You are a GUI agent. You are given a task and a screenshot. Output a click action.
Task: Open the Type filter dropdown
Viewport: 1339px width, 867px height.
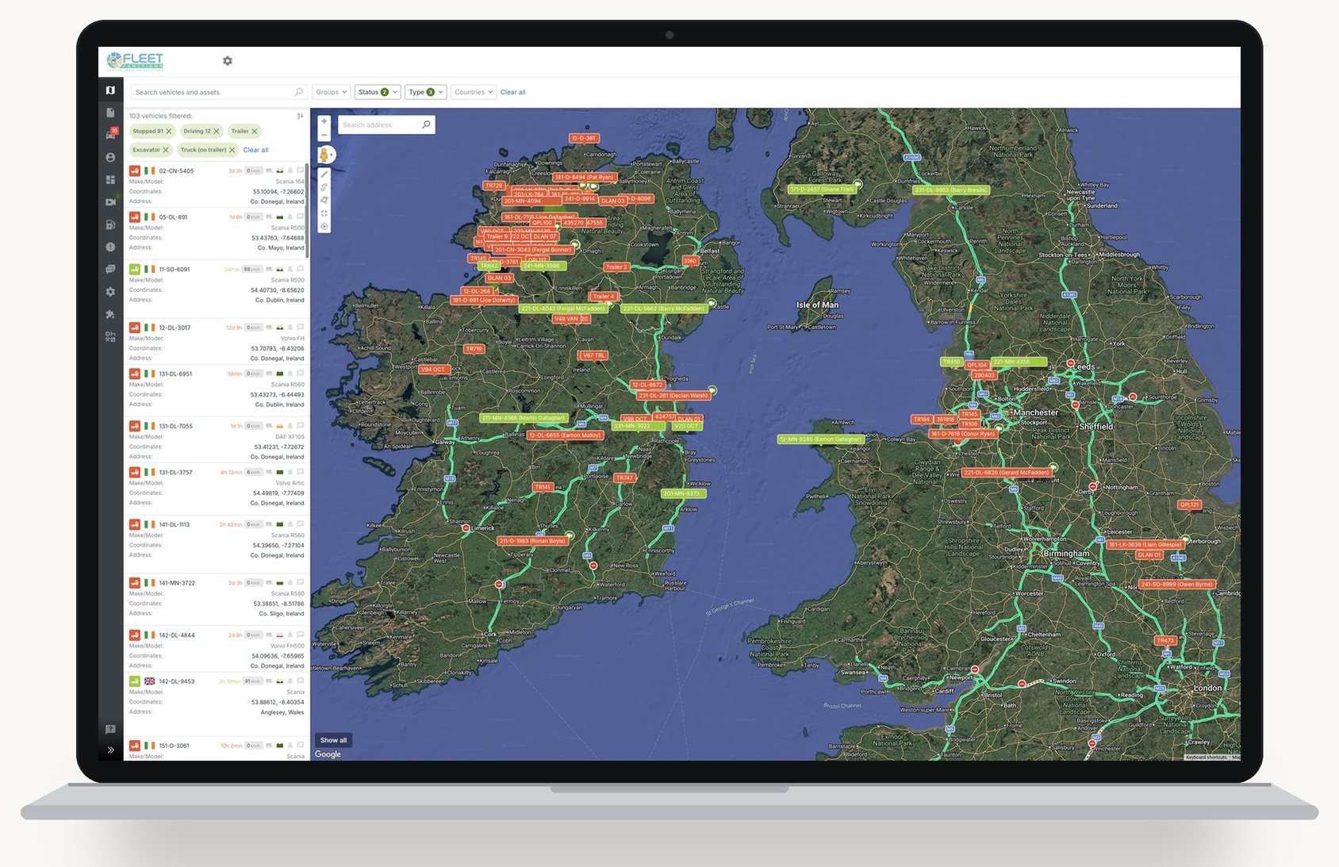pyautogui.click(x=426, y=92)
